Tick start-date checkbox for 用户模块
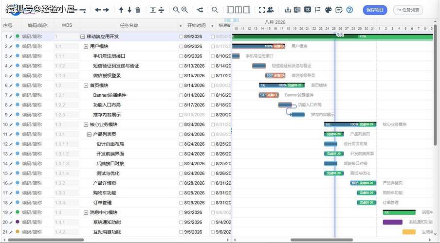Viewport: 440px width, 243px height. click(x=181, y=46)
